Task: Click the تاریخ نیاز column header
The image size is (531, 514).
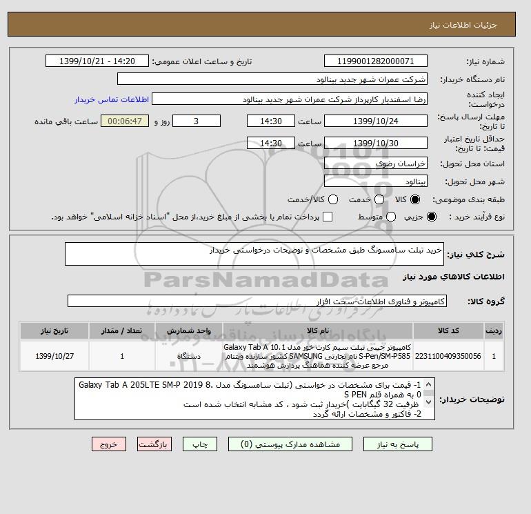Action: pyautogui.click(x=54, y=330)
